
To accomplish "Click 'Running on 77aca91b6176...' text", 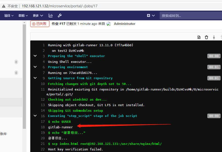I will click(73, 73).
